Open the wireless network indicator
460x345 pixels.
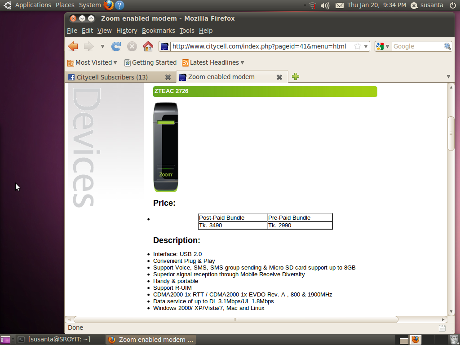click(x=313, y=5)
